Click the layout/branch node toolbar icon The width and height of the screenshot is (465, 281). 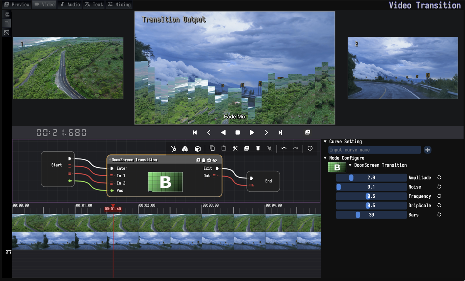(173, 149)
